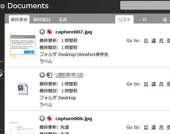Go to 日 for capture006.jpg
Screen dimensions: 170x134
click(146, 127)
